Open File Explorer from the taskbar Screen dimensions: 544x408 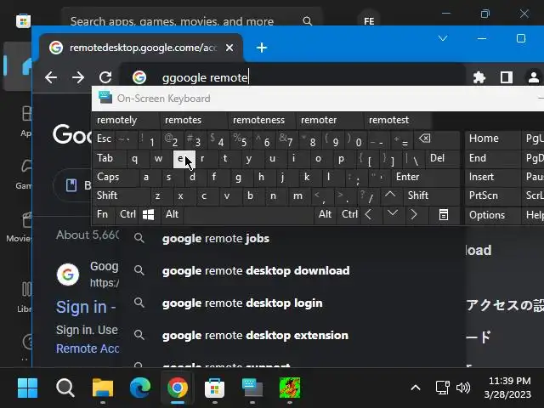(x=103, y=388)
